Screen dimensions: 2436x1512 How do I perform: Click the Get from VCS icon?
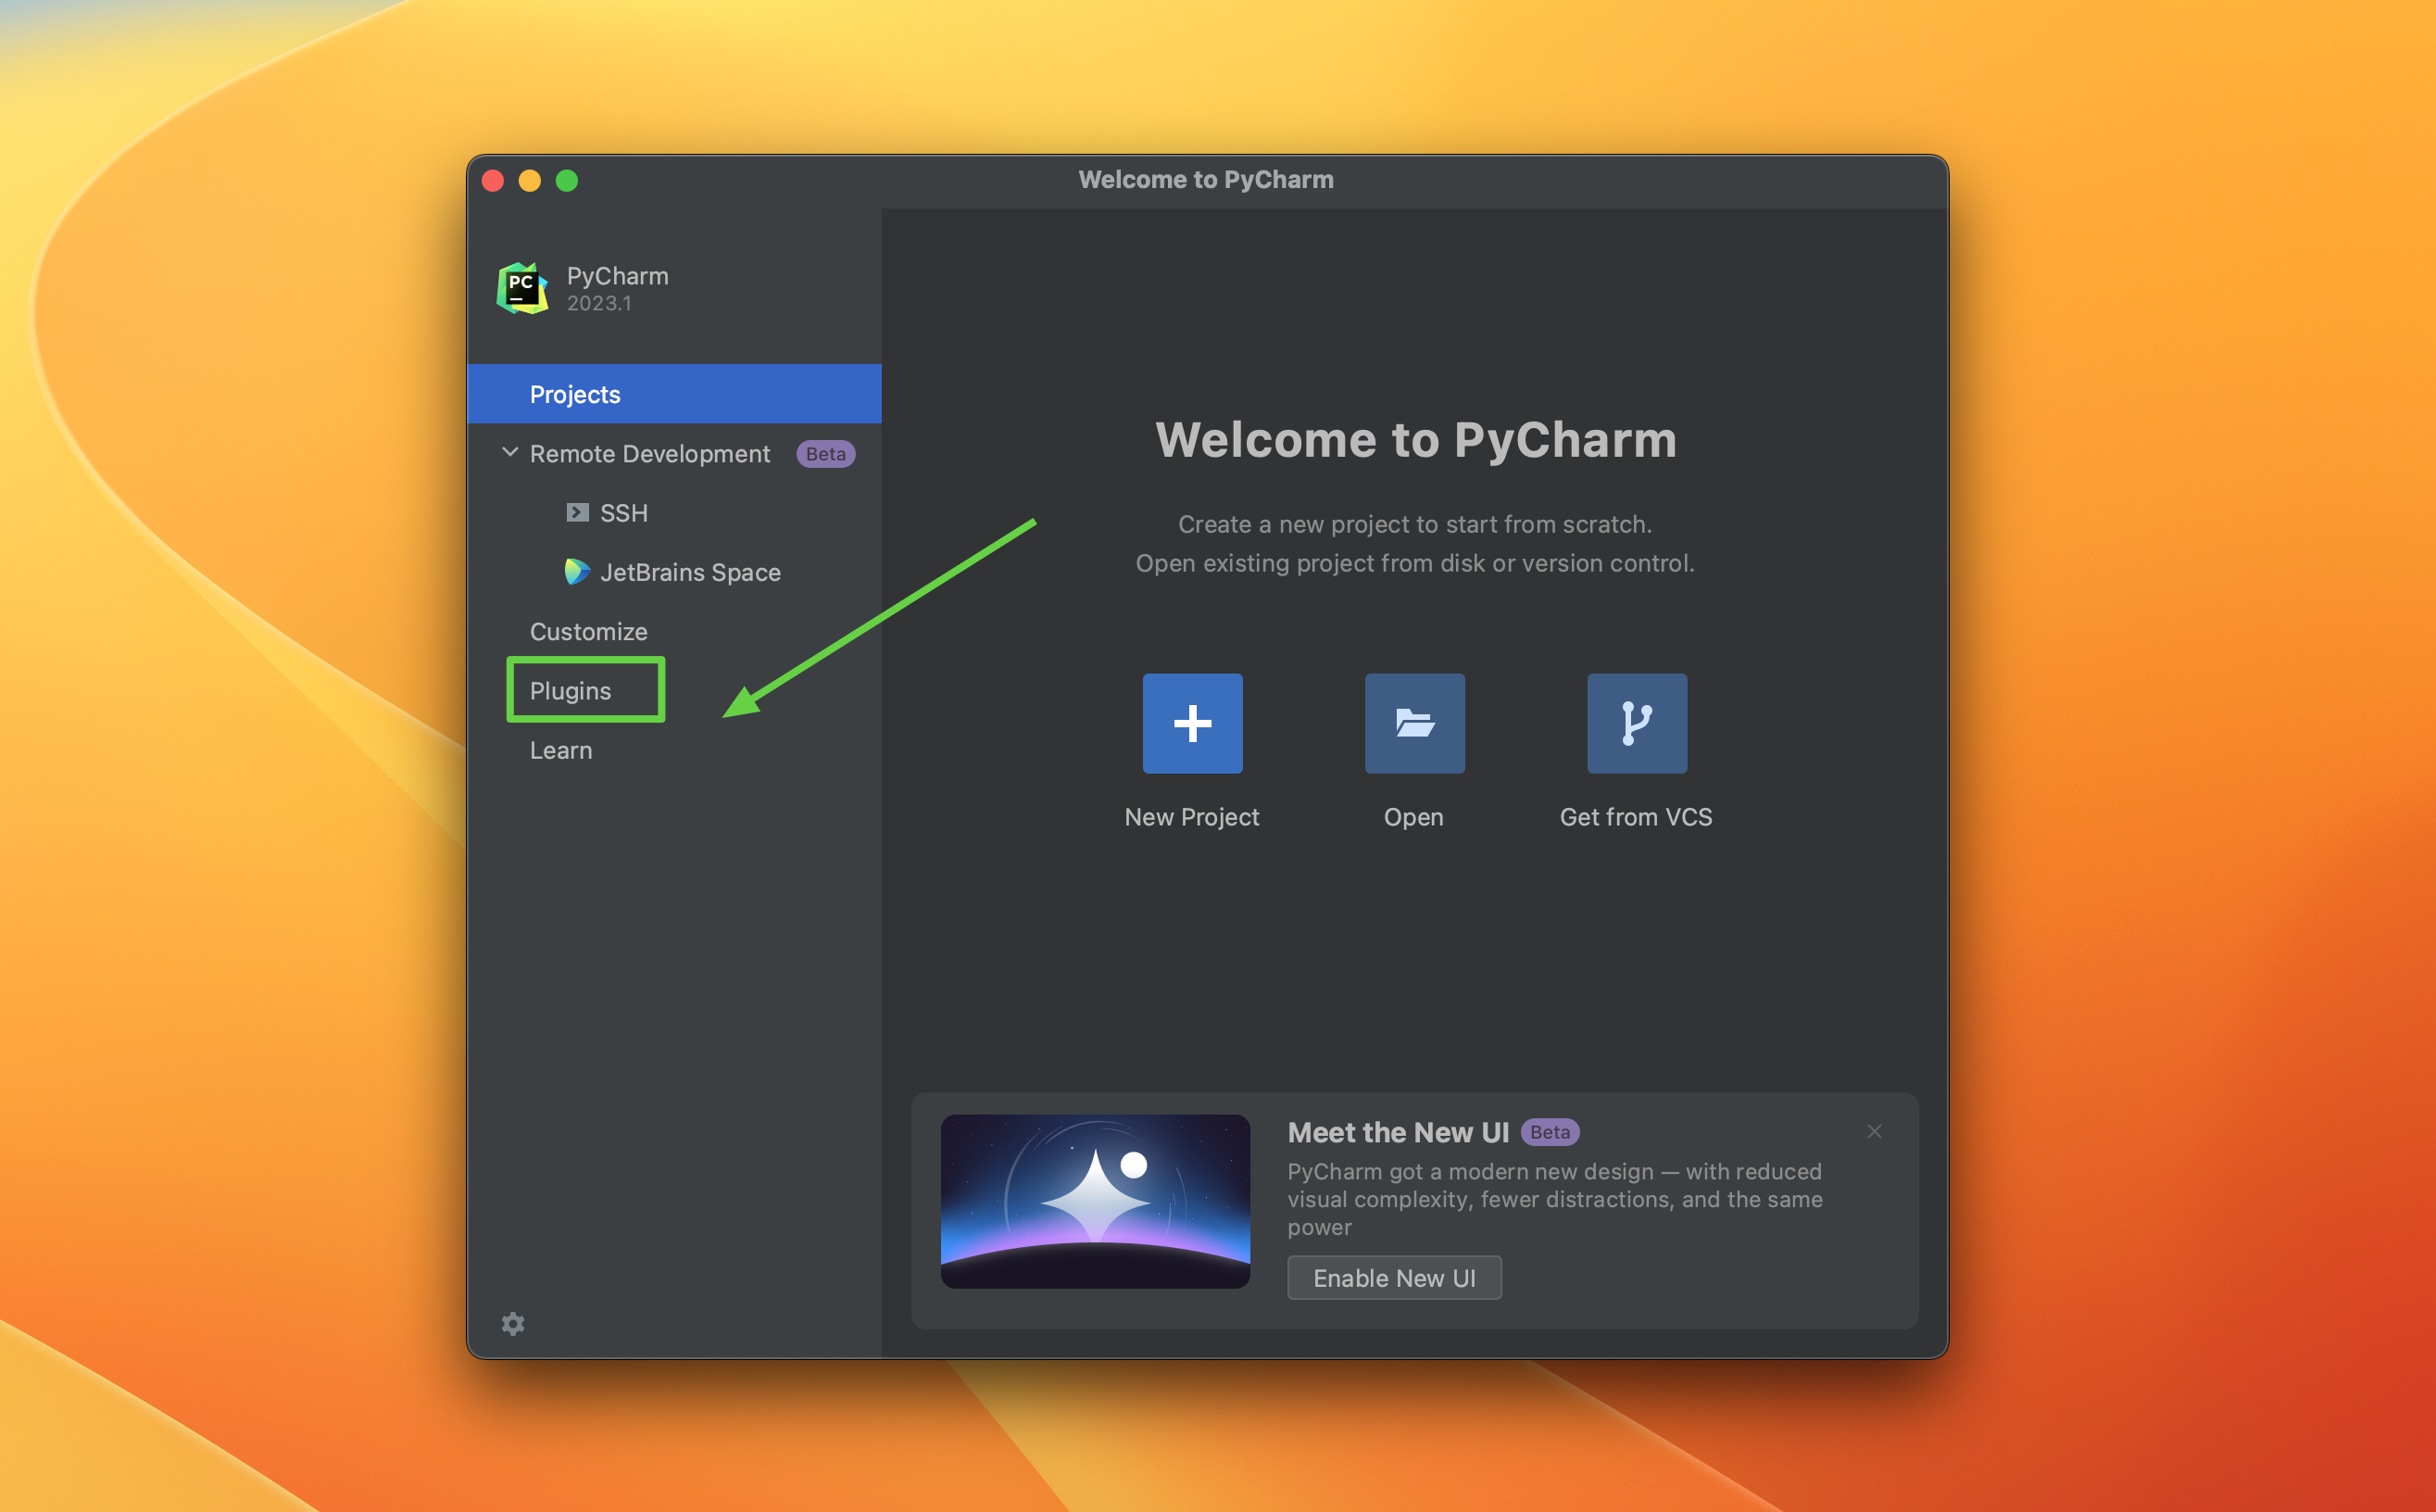coord(1635,721)
